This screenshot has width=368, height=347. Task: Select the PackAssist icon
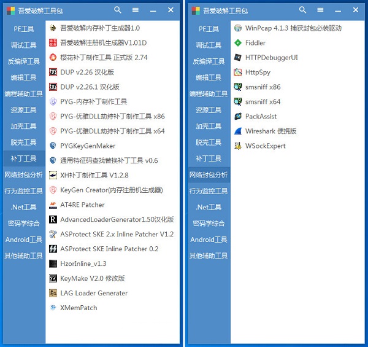pos(238,116)
